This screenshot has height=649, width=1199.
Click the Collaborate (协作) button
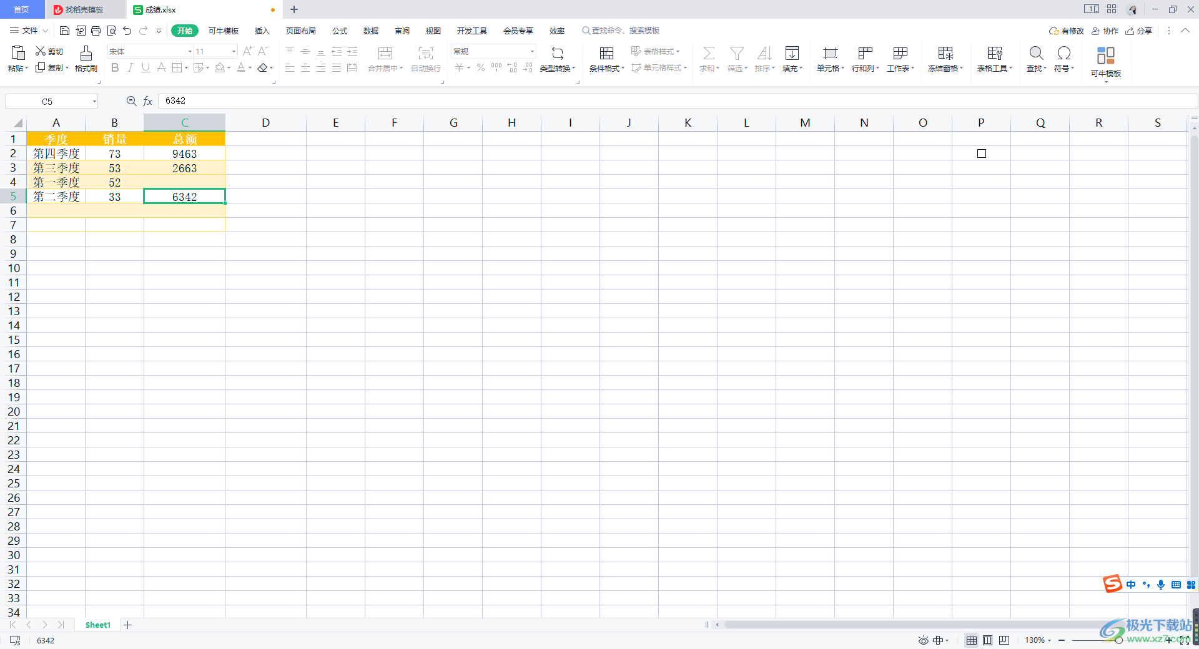[1105, 31]
